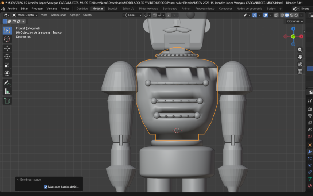Click the red X axis gizmo ball
Screen dimensions: 313x196
301,36
